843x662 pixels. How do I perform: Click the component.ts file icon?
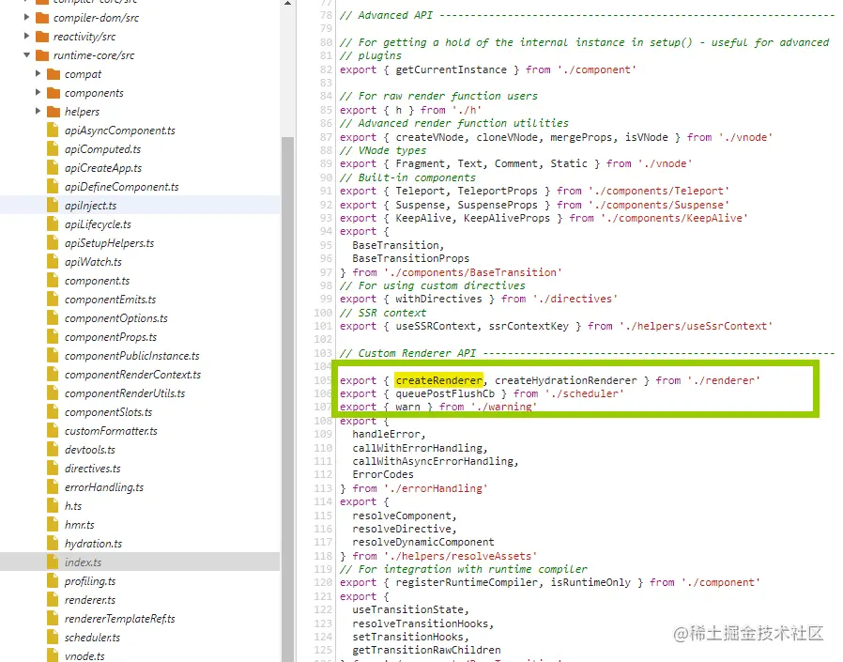pyautogui.click(x=53, y=281)
